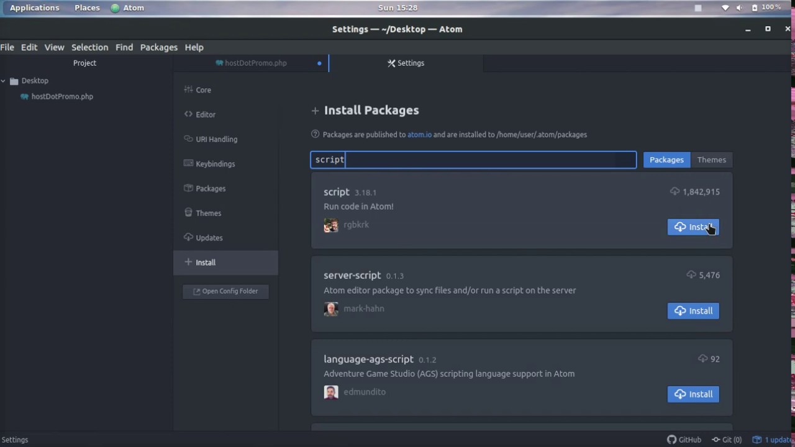Image resolution: width=795 pixels, height=447 pixels.
Task: Open the Places menu in the top bar
Action: [87, 7]
